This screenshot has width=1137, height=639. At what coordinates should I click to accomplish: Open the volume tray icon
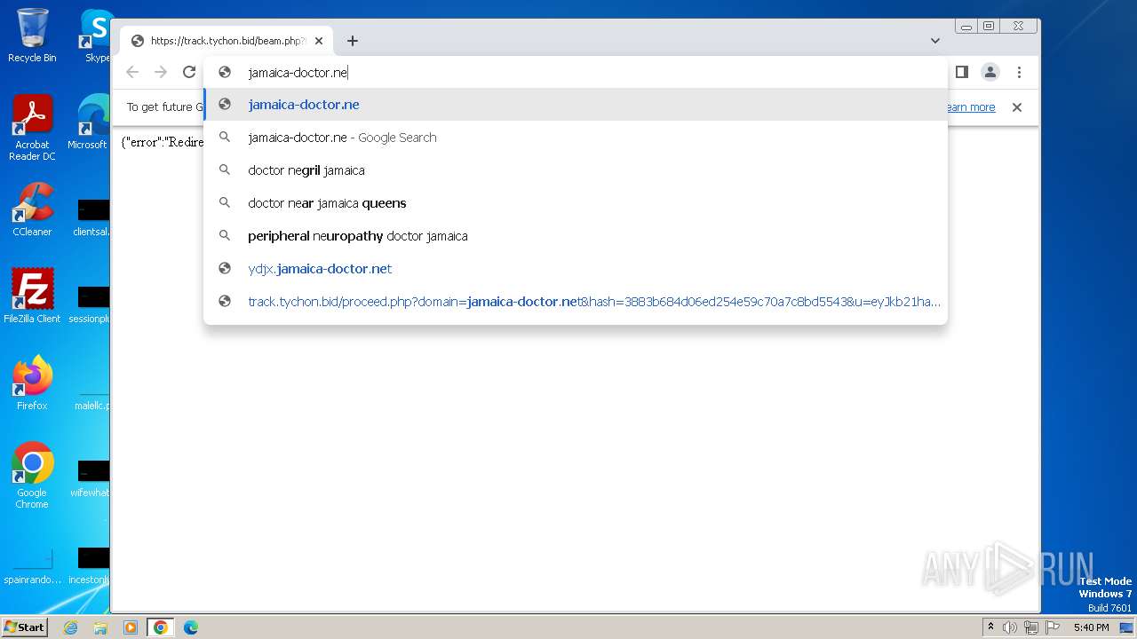click(x=1009, y=627)
